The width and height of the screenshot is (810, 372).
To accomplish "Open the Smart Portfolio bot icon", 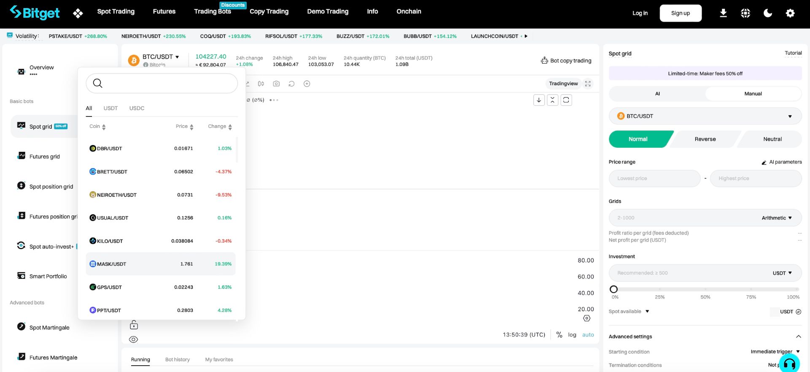I will coord(21,275).
